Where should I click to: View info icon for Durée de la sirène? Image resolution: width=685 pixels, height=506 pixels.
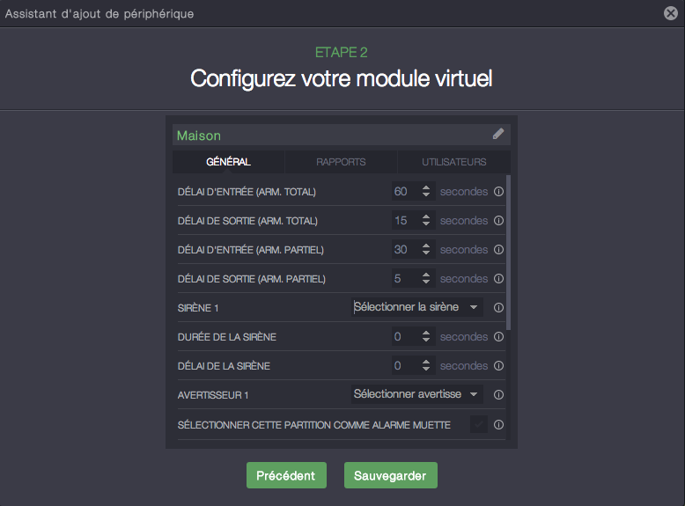tap(498, 337)
